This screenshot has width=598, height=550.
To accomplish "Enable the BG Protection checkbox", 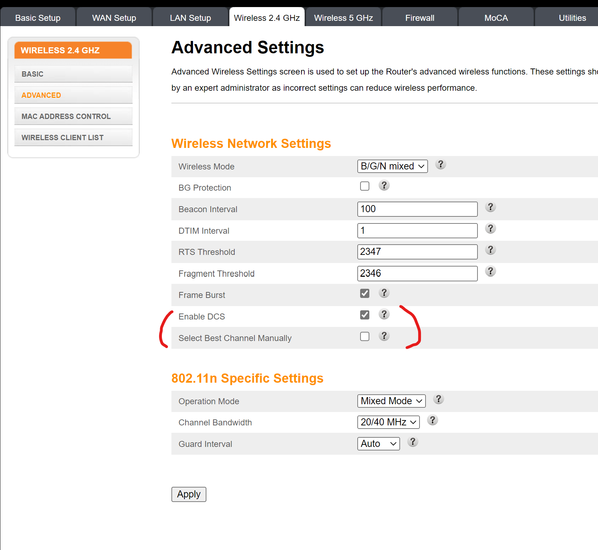I will pos(365,186).
